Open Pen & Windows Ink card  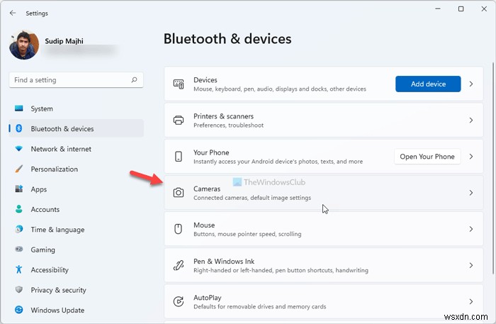324,265
